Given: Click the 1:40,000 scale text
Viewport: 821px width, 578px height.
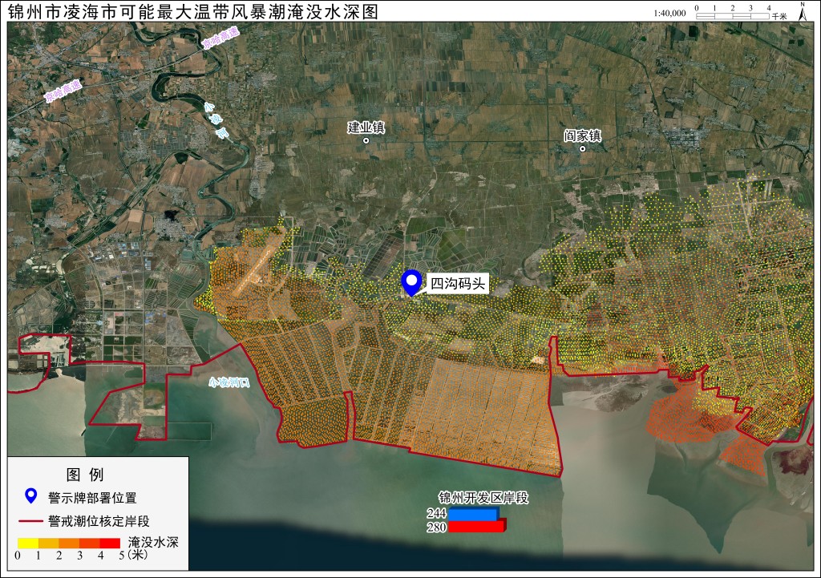Looking at the screenshot, I should tap(669, 13).
